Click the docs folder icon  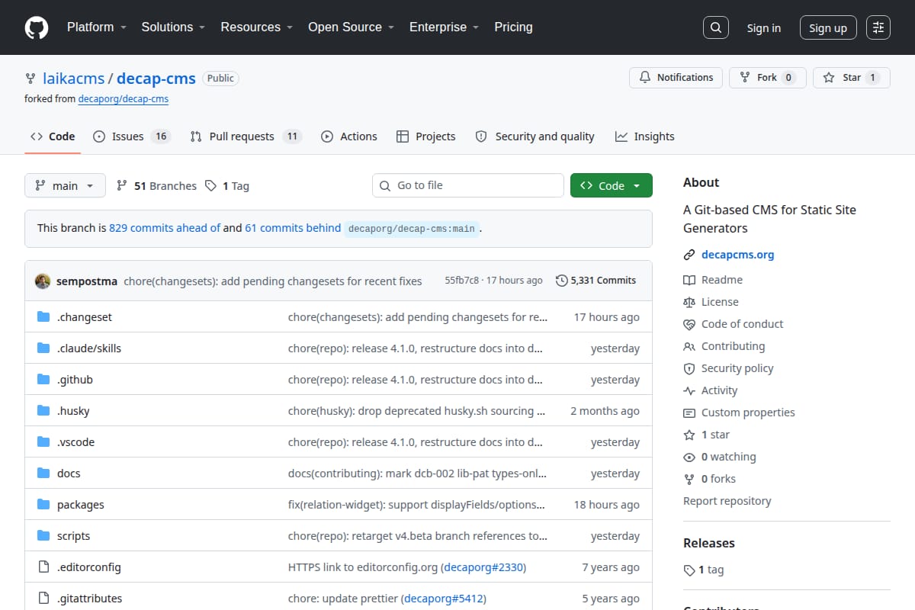(x=43, y=474)
